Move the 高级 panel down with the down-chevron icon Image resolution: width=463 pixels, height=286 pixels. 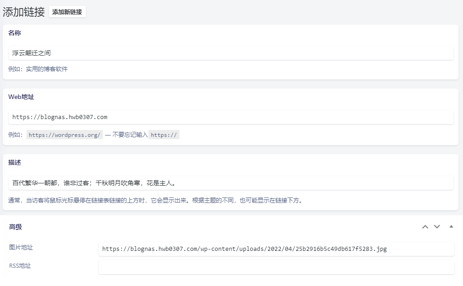(x=437, y=226)
